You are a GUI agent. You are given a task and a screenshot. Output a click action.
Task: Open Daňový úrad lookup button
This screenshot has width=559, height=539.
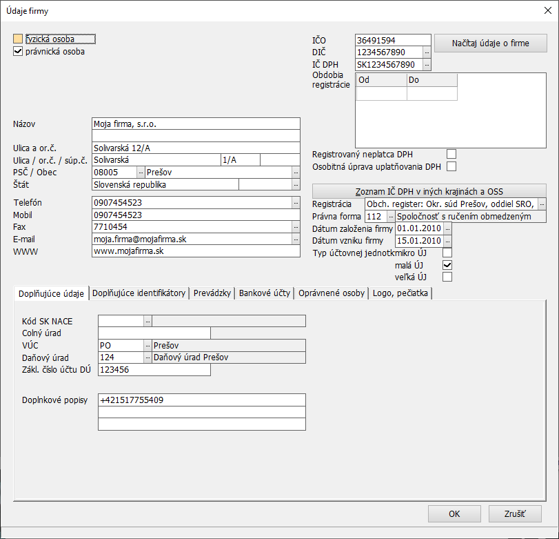[x=148, y=357]
